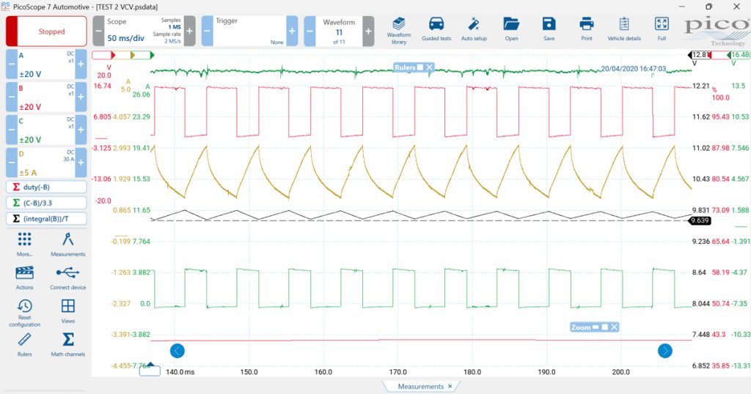This screenshot has height=394, width=751.
Task: Increase Channel D range with plus
Action: [81, 163]
